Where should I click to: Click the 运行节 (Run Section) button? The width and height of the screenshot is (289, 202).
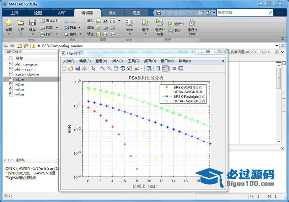176,24
